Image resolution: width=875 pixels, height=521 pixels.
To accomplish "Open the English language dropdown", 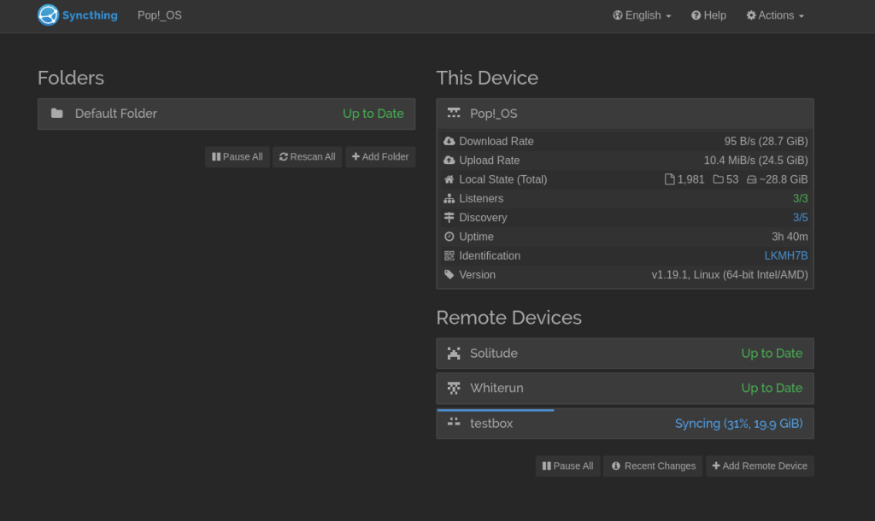I will (642, 15).
